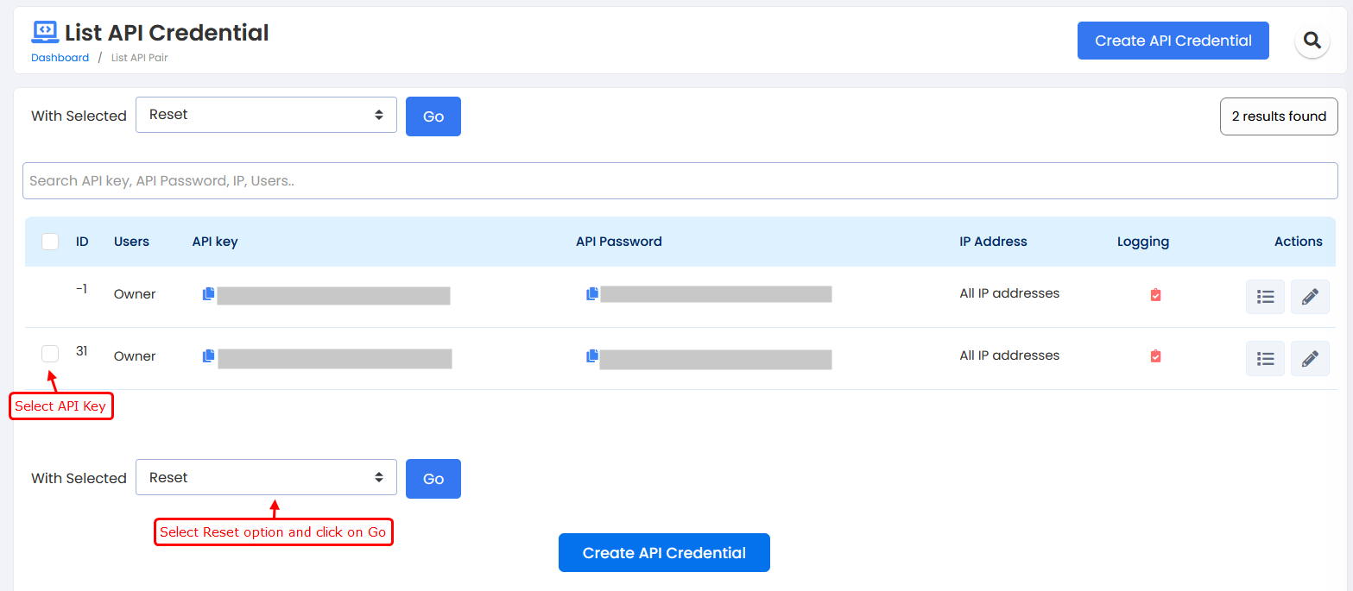Tick the select-all checkbox in table header
The width and height of the screenshot is (1353, 591).
click(50, 242)
